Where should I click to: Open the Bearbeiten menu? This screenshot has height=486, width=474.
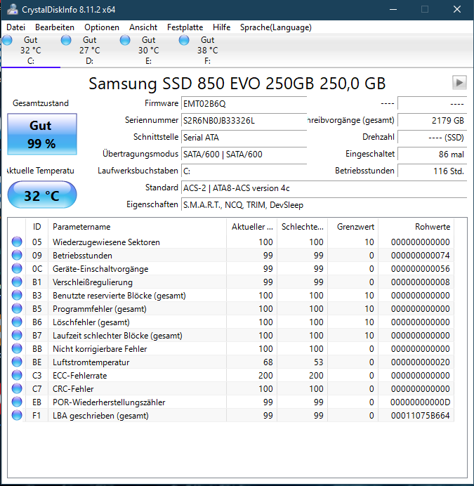pos(55,27)
